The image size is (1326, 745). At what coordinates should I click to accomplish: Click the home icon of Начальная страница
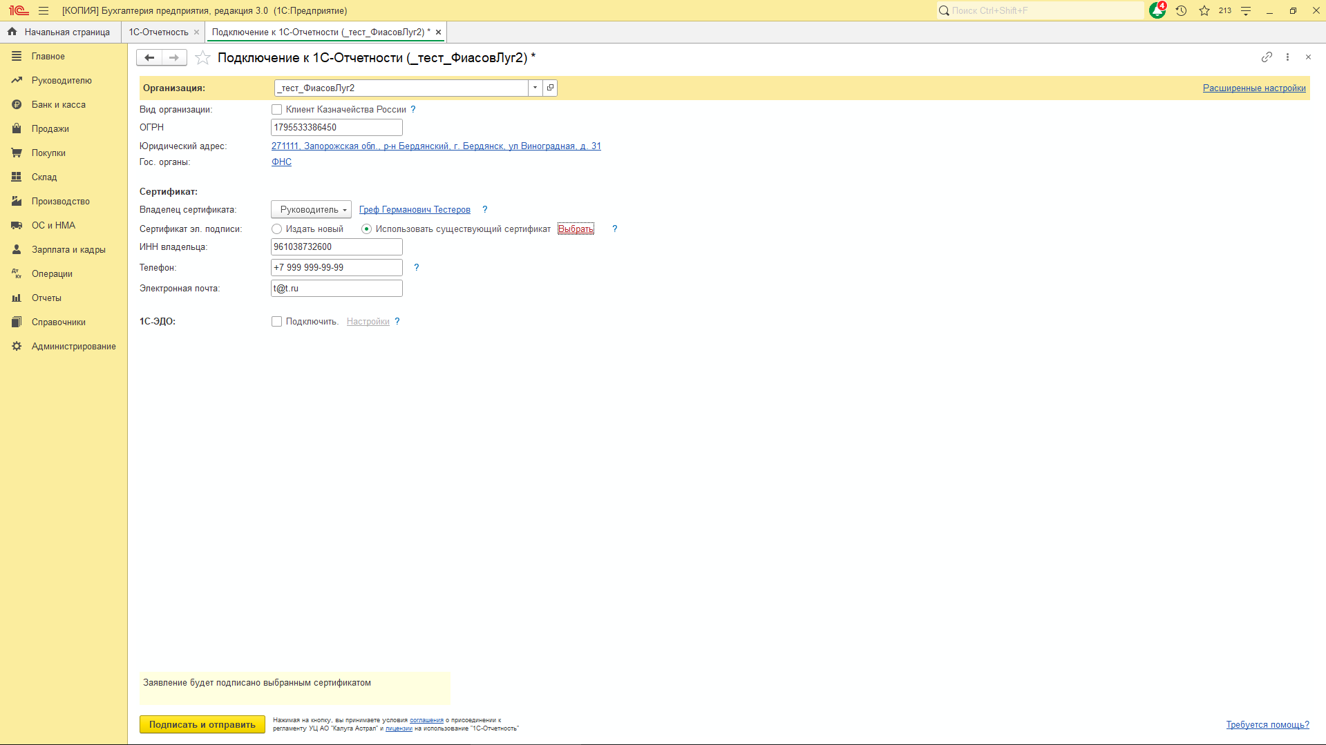point(12,32)
